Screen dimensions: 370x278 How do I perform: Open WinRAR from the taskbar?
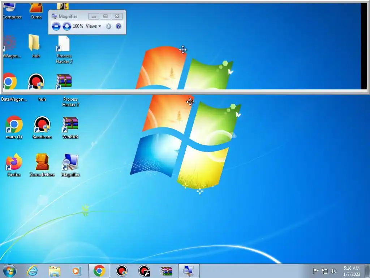point(167,271)
